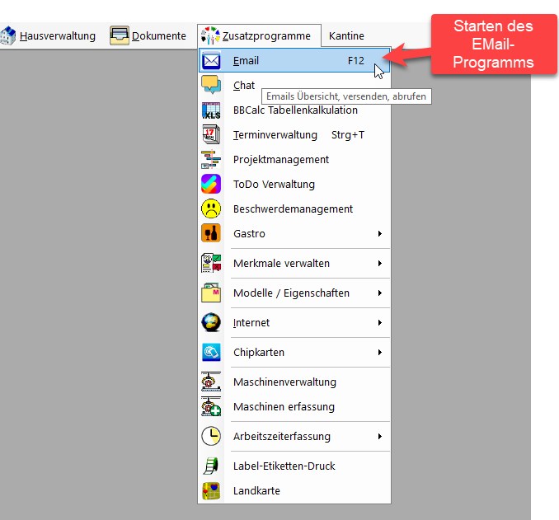
Task: Click the Label-Etiketten-Druck label roll icon
Action: coord(211,466)
